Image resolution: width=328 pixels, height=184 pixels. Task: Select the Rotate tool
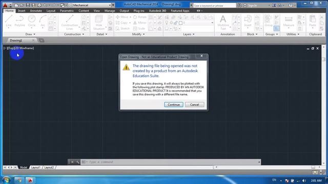tap(140, 17)
